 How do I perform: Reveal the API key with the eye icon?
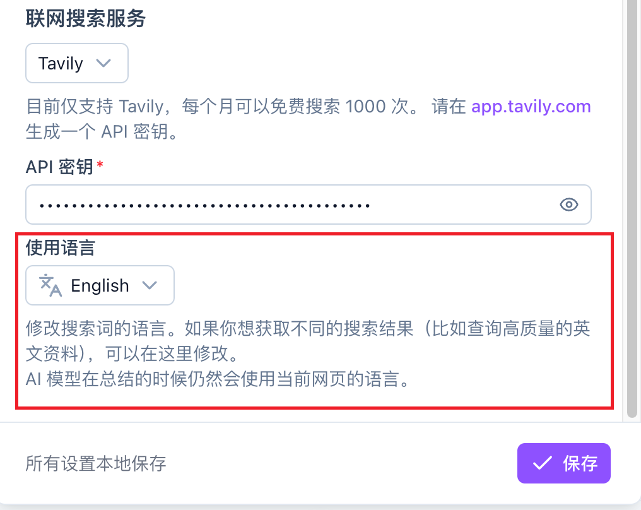point(568,205)
